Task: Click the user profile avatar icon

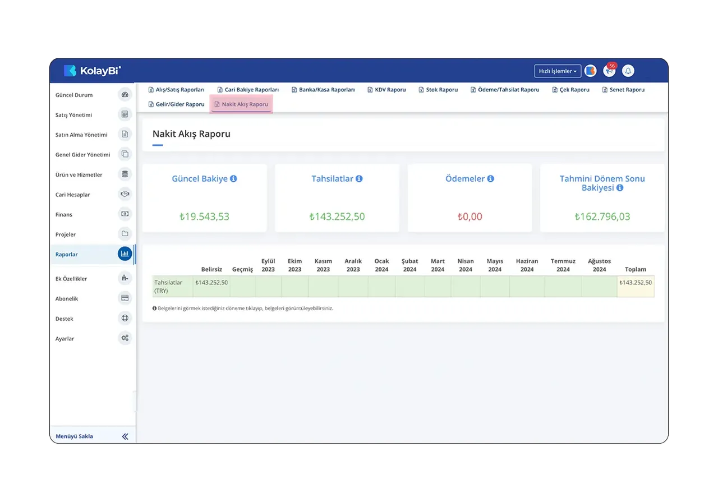Action: pos(590,71)
